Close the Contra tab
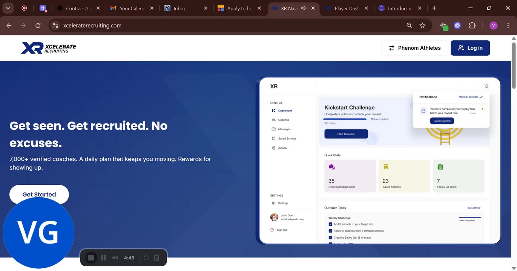This screenshot has width=517, height=271. click(x=98, y=8)
